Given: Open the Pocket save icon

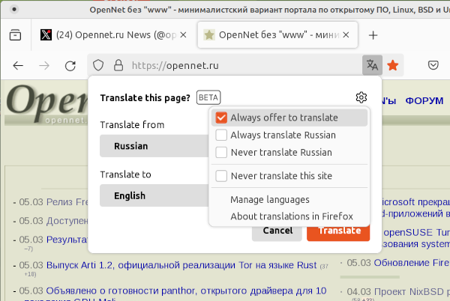Looking at the screenshot, I should pos(433,65).
